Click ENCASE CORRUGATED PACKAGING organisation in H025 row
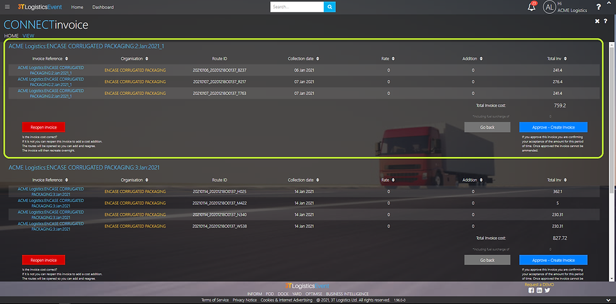 click(135, 192)
